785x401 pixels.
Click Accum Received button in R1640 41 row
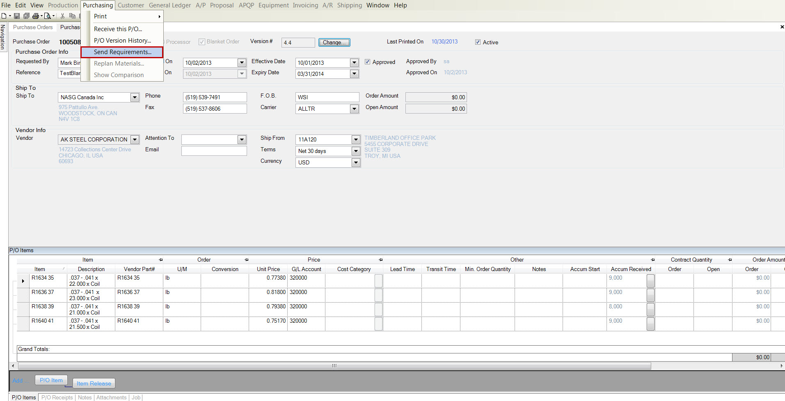pyautogui.click(x=651, y=324)
